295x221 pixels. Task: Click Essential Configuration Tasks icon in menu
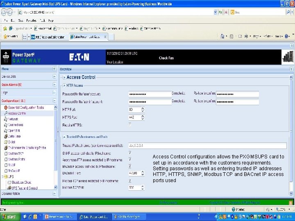pyautogui.click(x=6, y=108)
